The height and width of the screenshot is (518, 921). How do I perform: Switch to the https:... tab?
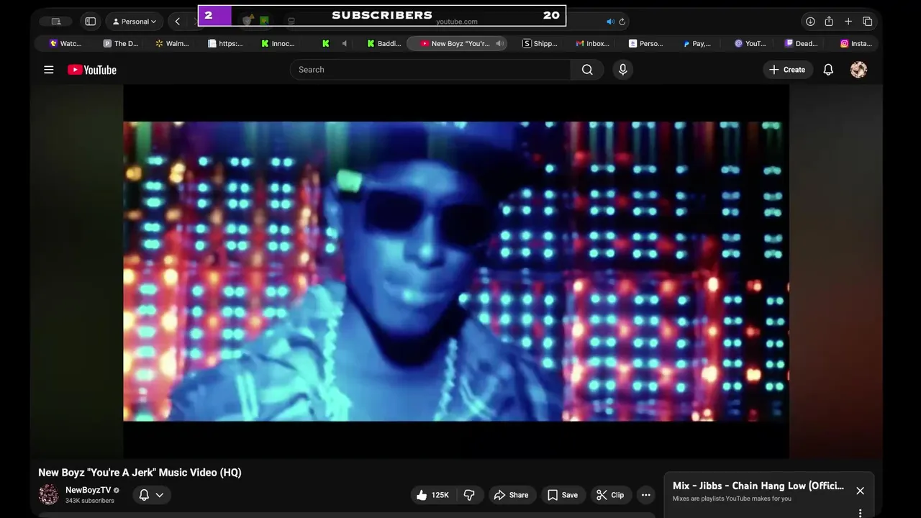225,43
